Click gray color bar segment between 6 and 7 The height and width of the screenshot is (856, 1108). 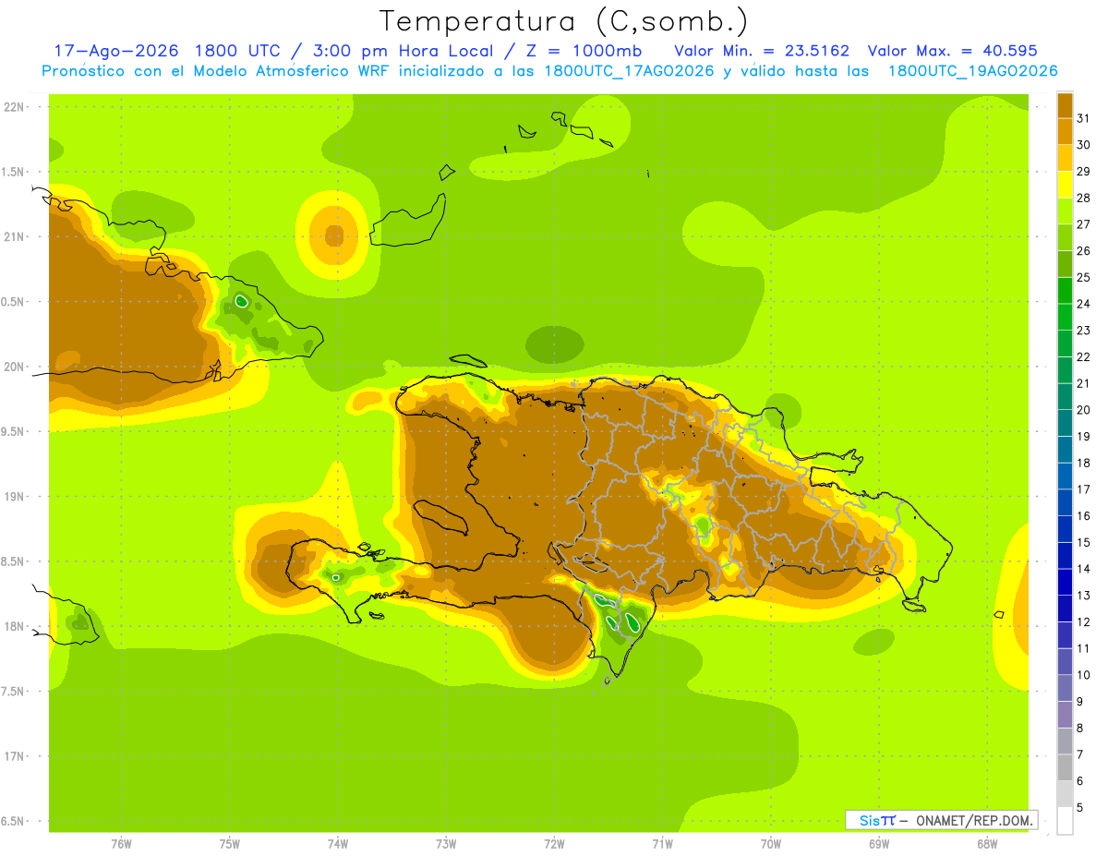tap(1065, 767)
